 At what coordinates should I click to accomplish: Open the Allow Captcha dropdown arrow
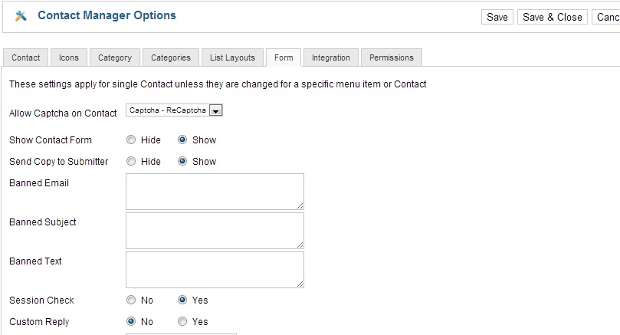(215, 110)
